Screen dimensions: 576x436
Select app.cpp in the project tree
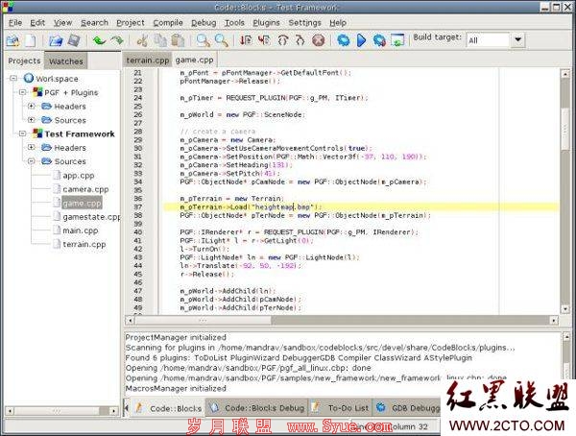[79, 176]
